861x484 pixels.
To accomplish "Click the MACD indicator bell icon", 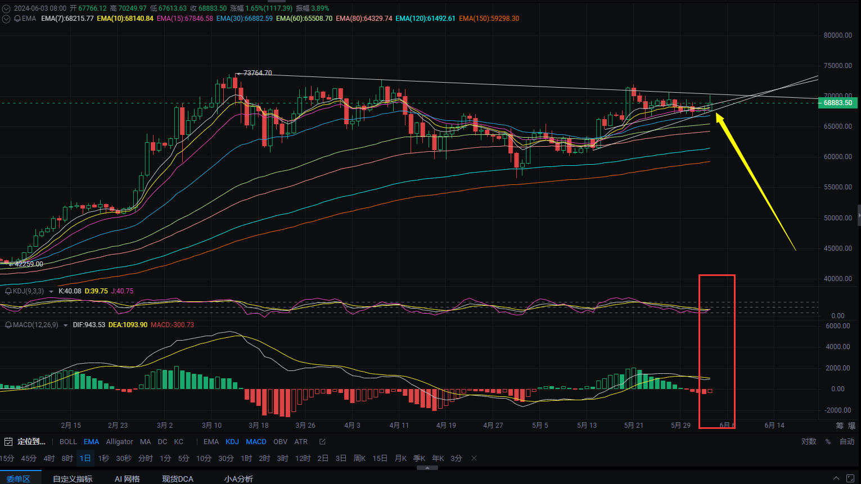I will coord(8,325).
